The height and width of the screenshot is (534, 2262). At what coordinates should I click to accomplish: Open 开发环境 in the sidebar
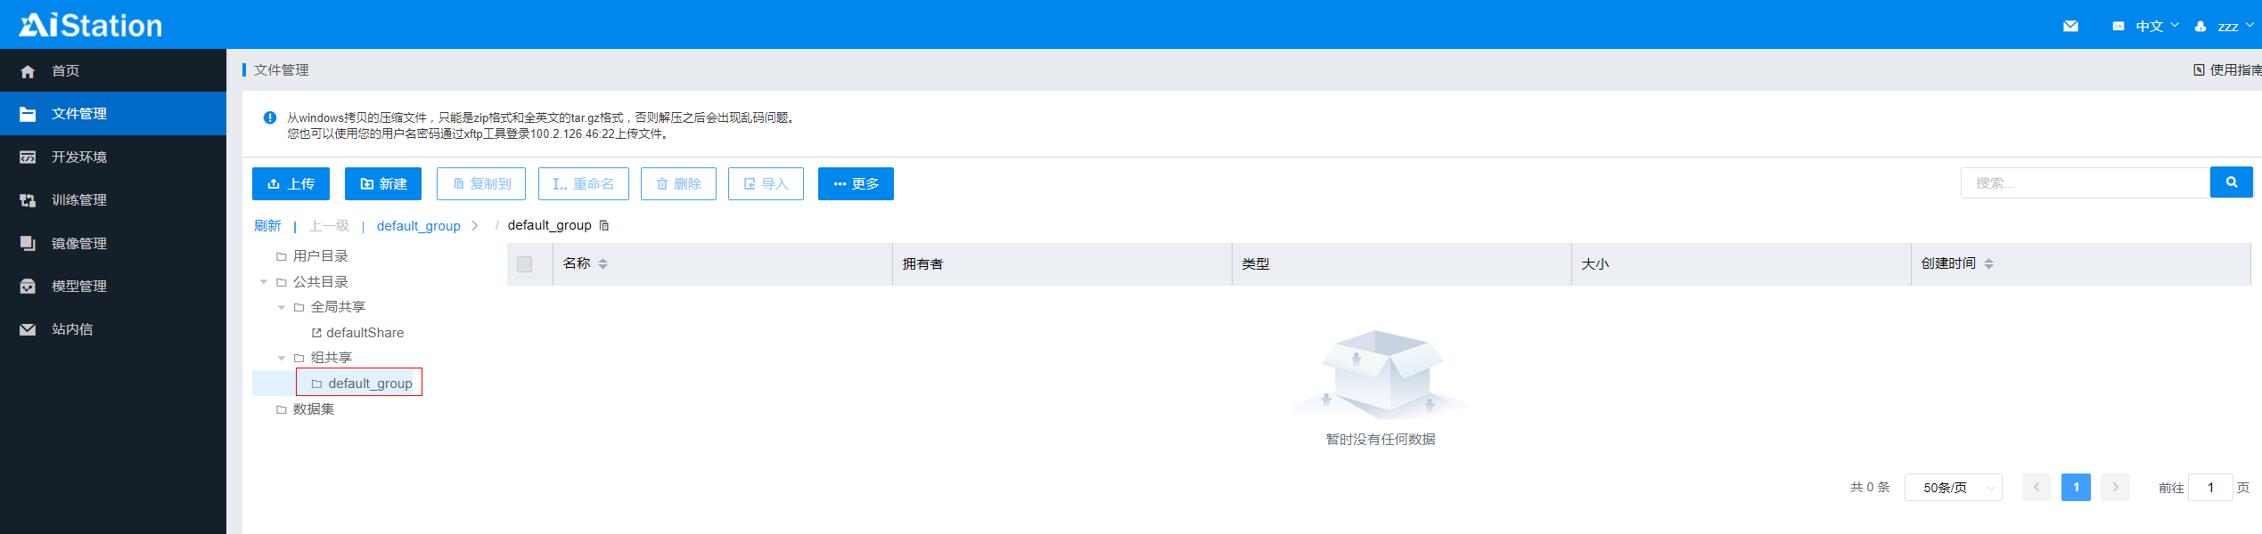pos(79,157)
